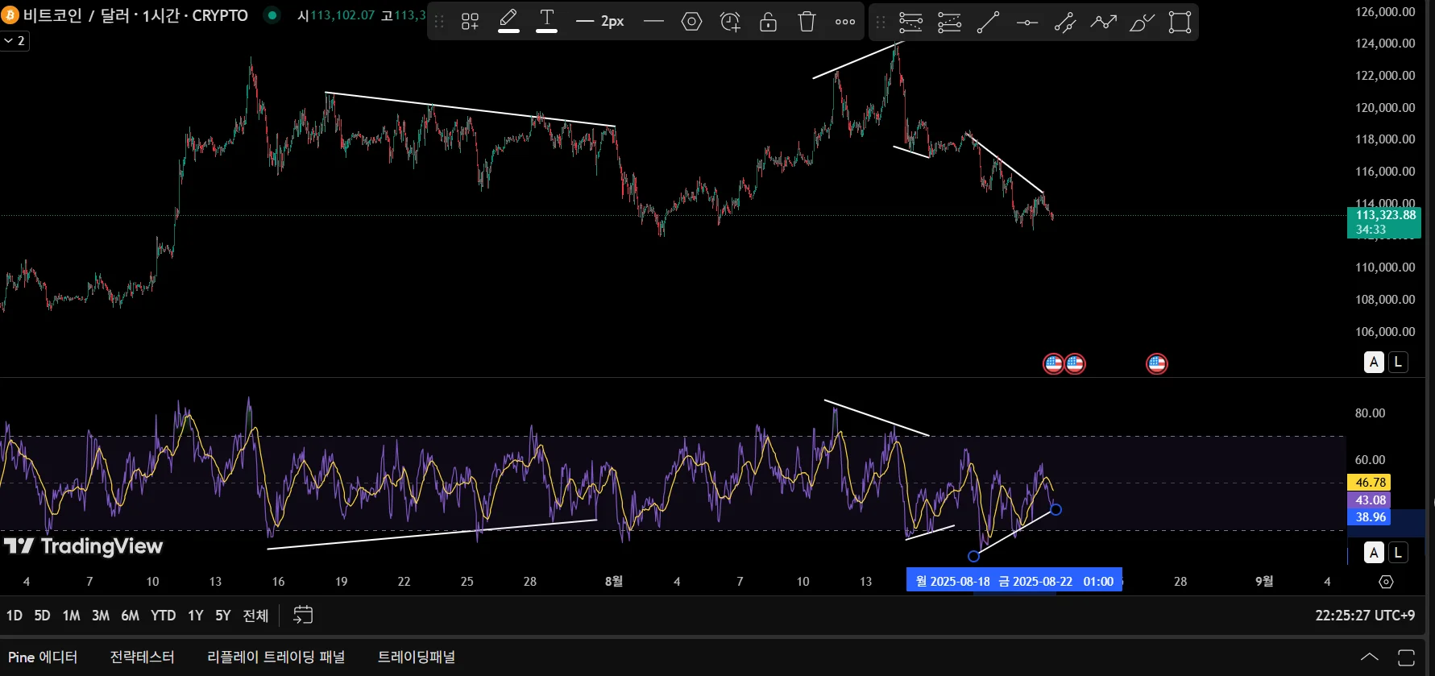Toggle the lock on selected drawing
Screen dimensions: 1435x676
coord(768,22)
